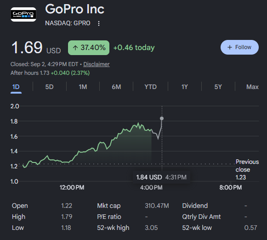This screenshot has width=267, height=240.
Task: Click the Open value 1.22
Action: pyautogui.click(x=67, y=206)
